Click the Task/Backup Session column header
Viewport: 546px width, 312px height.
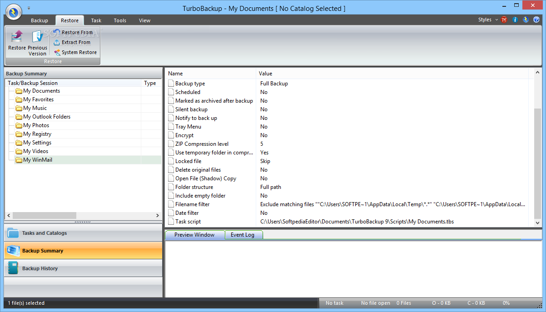point(73,83)
